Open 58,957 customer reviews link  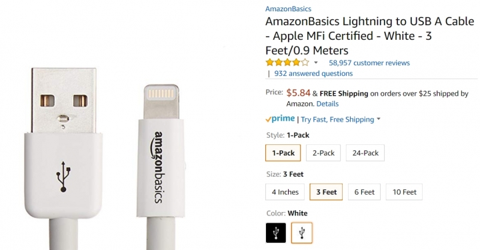pos(369,63)
